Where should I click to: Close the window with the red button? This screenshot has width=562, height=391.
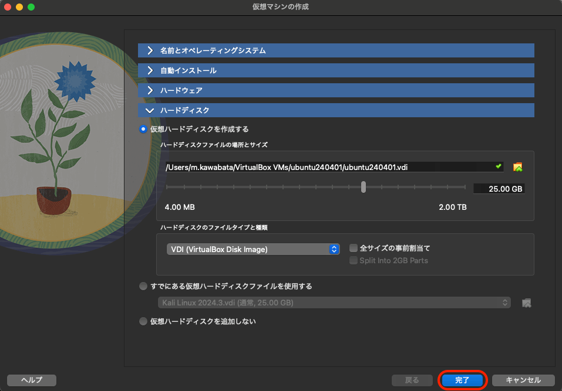[x=8, y=7]
